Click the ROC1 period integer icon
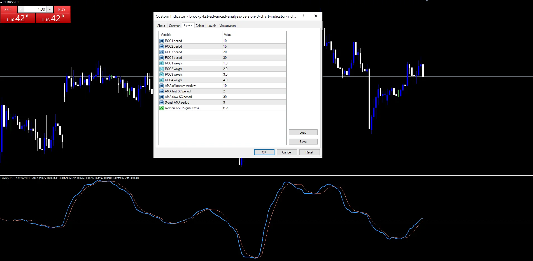Viewport: 533px width, 261px height. click(x=161, y=41)
